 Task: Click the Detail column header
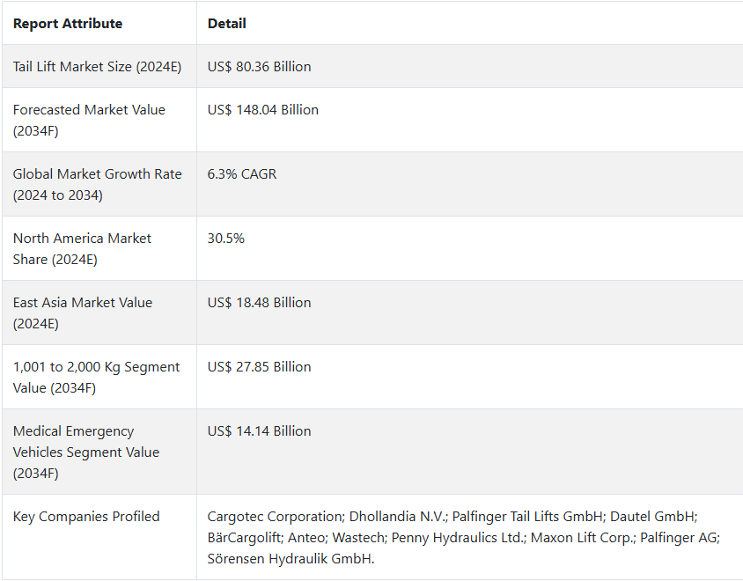[x=226, y=24]
